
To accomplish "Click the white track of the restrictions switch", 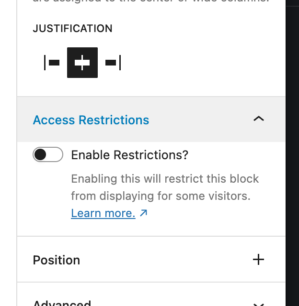I will [x=55, y=154].
